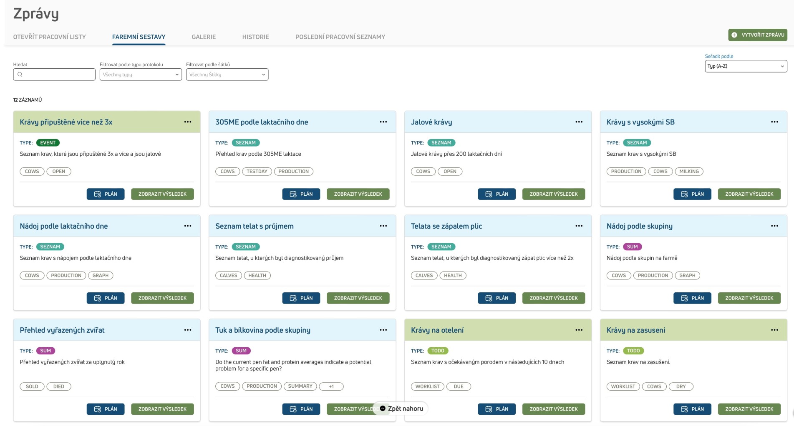Expand Filtrovat podle štítků dropdown
This screenshot has width=794, height=426.
click(x=227, y=75)
